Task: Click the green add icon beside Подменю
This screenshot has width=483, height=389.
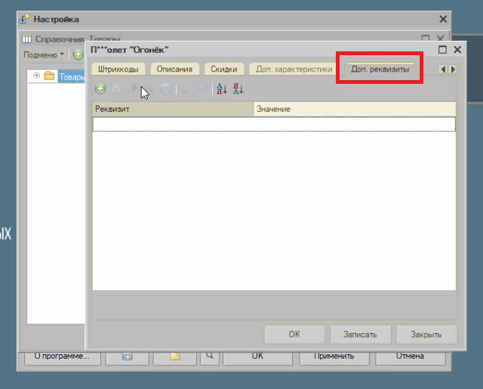Action: point(78,55)
